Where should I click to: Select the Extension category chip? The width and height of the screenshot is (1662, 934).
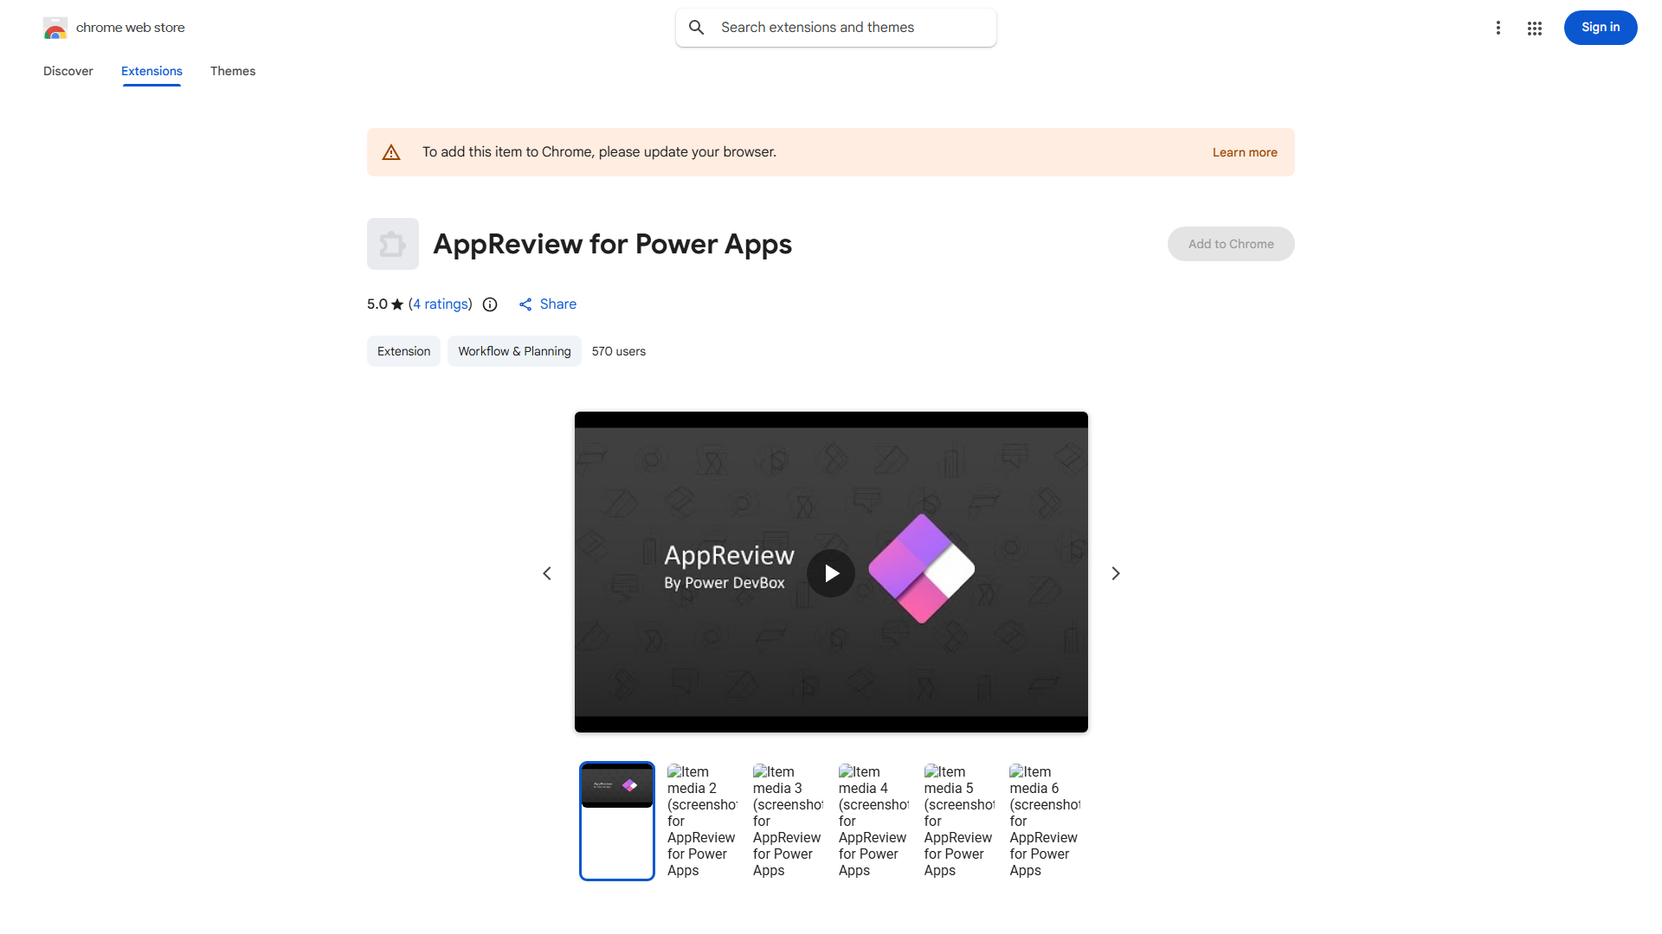[403, 351]
